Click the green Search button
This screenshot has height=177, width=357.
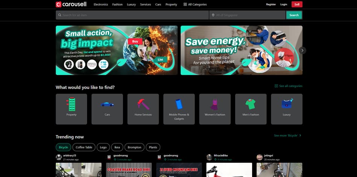(294, 15)
